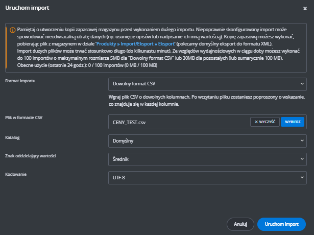The height and width of the screenshot is (235, 314).
Task: Expand the Dowolny format CSV dropdown
Action: click(207, 83)
